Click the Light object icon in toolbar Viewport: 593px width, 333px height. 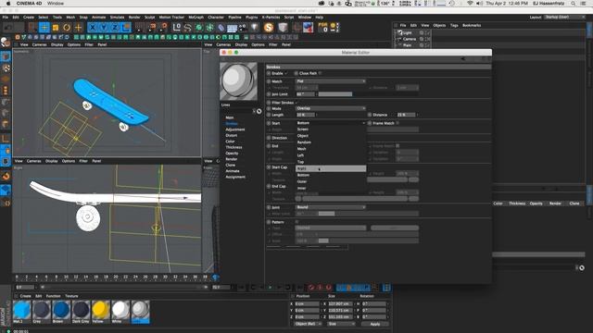tap(254, 28)
